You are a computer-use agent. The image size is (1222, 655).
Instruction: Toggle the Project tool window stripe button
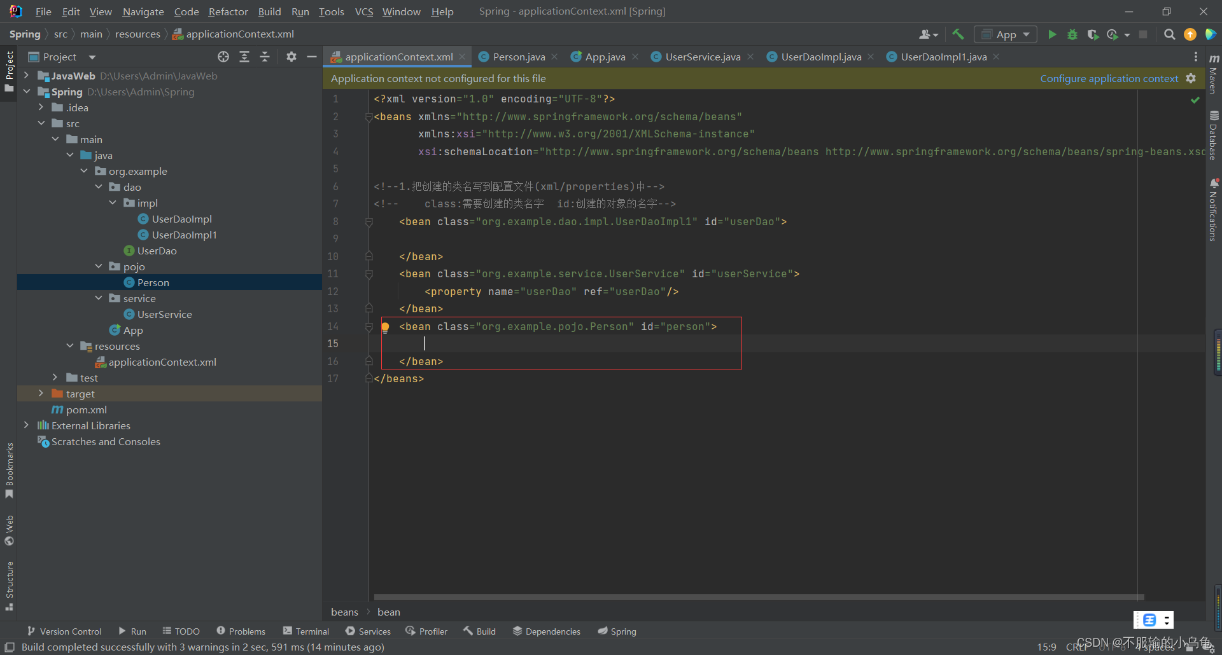point(9,71)
